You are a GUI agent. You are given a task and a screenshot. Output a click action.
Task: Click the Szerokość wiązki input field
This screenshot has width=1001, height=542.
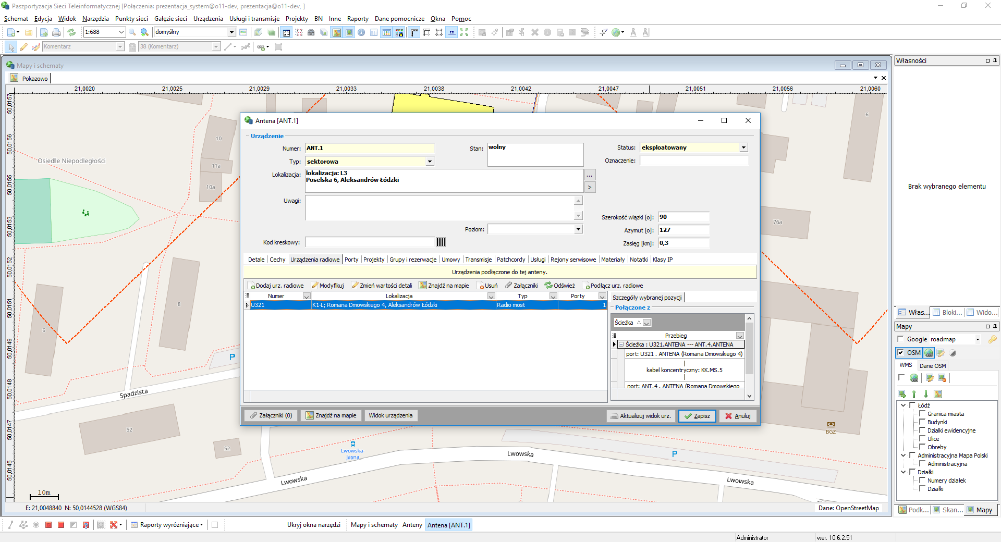(683, 217)
